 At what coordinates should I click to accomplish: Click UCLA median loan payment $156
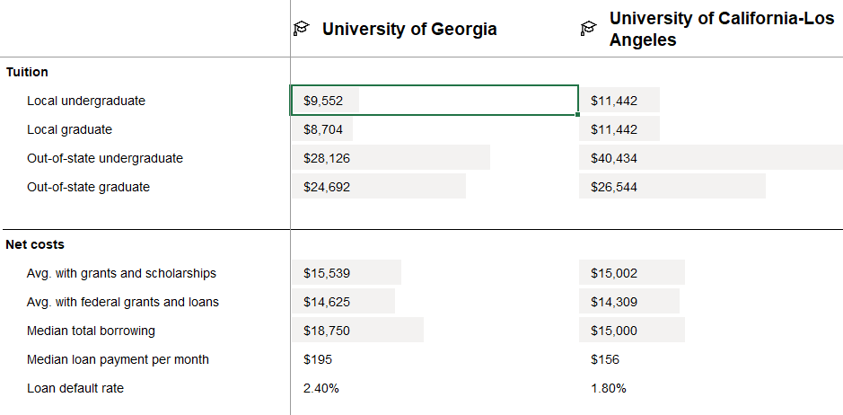pyautogui.click(x=605, y=359)
